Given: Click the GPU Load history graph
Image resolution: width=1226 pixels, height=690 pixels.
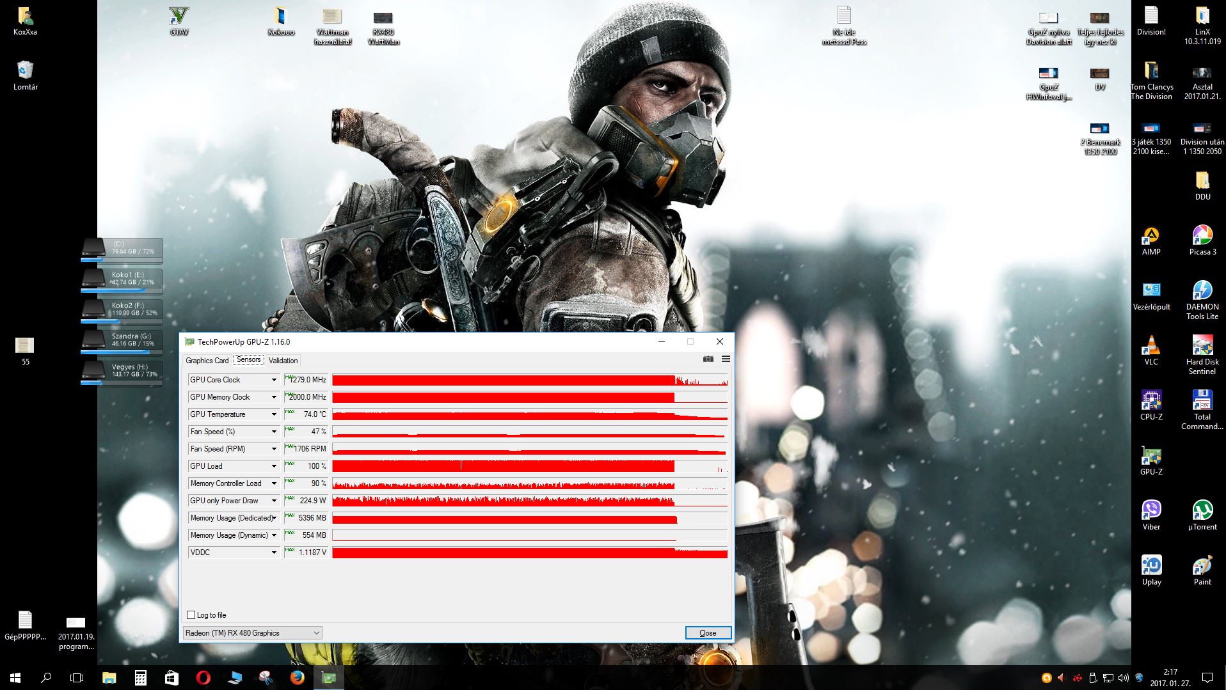Looking at the screenshot, I should (530, 466).
